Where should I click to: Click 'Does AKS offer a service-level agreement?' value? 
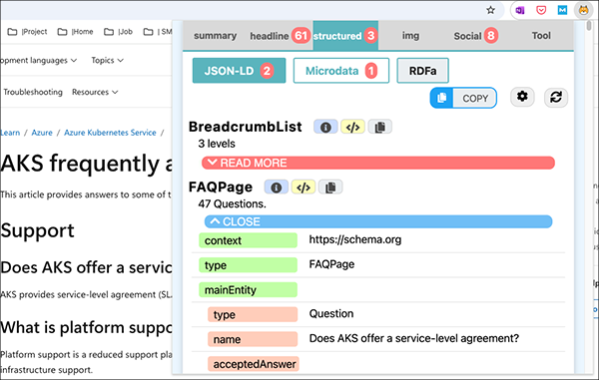click(x=414, y=338)
